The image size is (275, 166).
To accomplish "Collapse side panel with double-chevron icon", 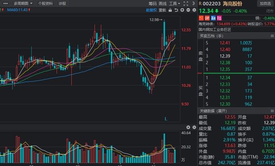I will click(194, 3).
